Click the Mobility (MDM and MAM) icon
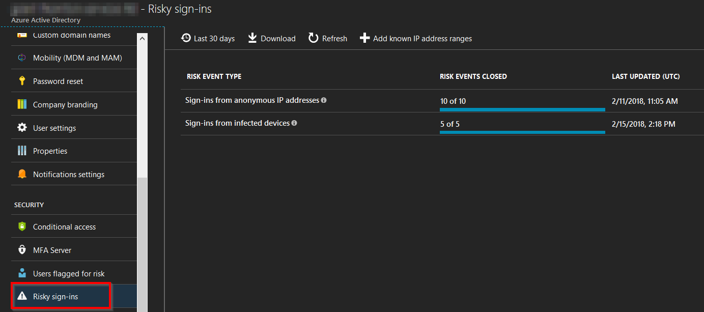The image size is (704, 312). [22, 58]
